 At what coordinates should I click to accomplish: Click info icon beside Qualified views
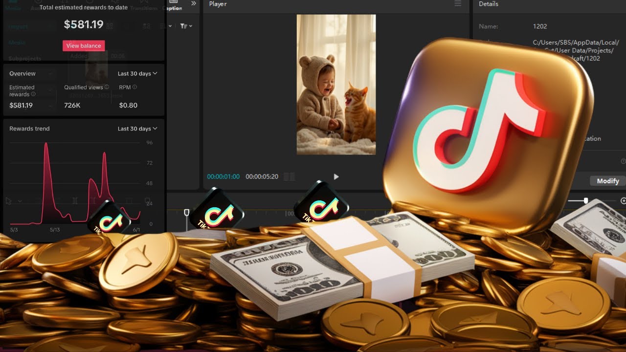tap(107, 87)
